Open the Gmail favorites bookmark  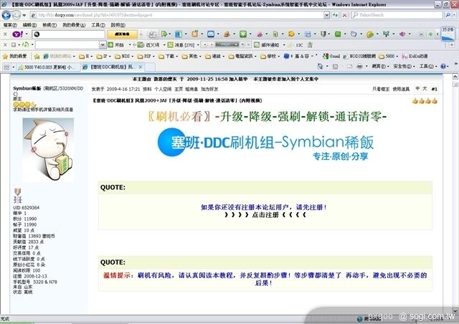click(x=331, y=56)
